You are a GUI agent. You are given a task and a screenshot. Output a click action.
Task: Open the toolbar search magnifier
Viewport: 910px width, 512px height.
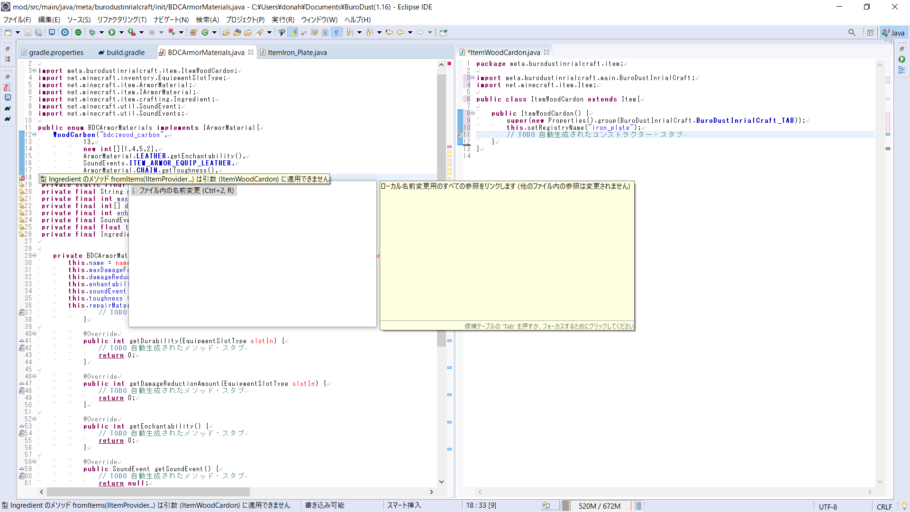tap(852, 32)
